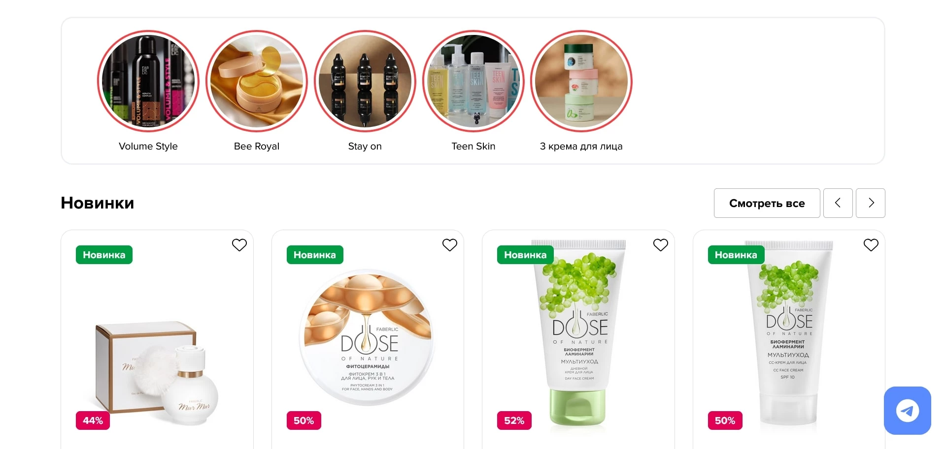Open the phytoceramide cream jar product image
Image resolution: width=946 pixels, height=449 pixels.
tap(368, 338)
